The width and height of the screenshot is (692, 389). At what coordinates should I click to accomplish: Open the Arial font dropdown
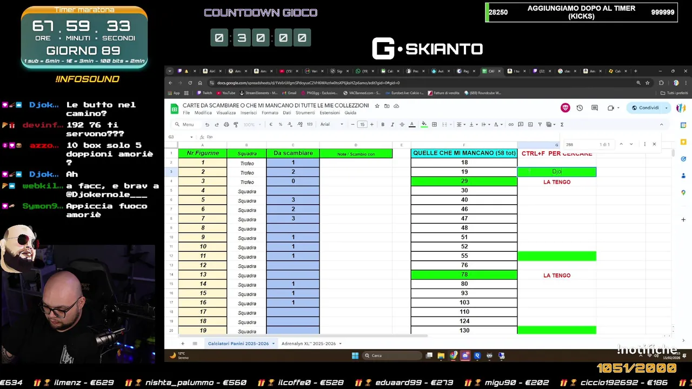pos(331,124)
